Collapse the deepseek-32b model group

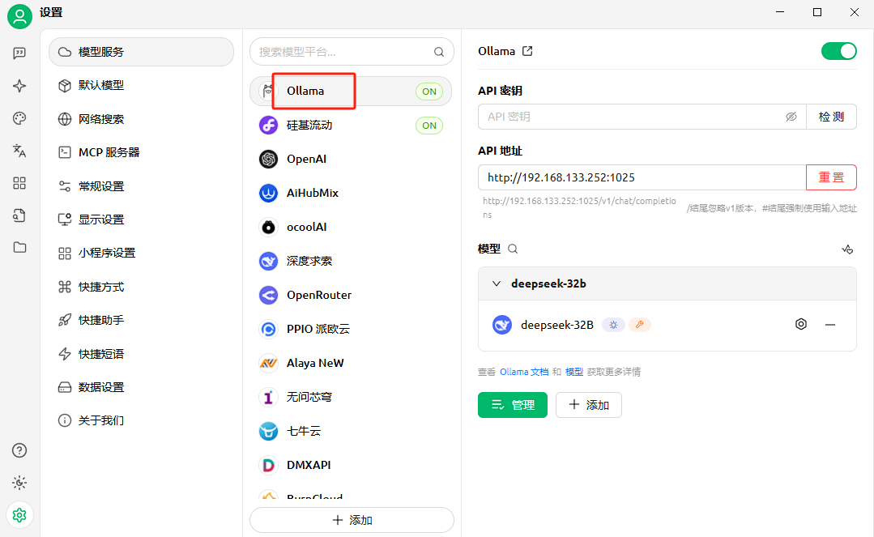pos(496,283)
